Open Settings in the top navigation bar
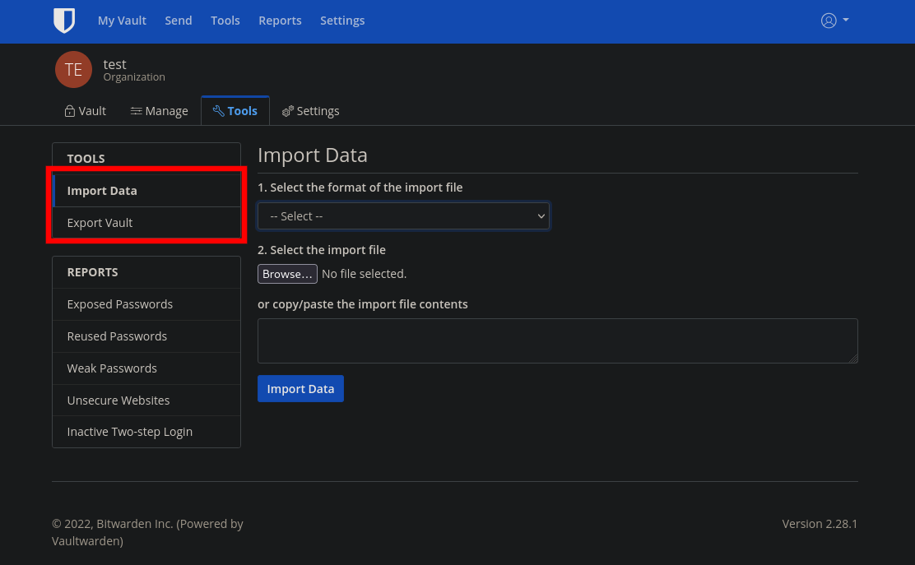The width and height of the screenshot is (915, 565). pos(342,21)
